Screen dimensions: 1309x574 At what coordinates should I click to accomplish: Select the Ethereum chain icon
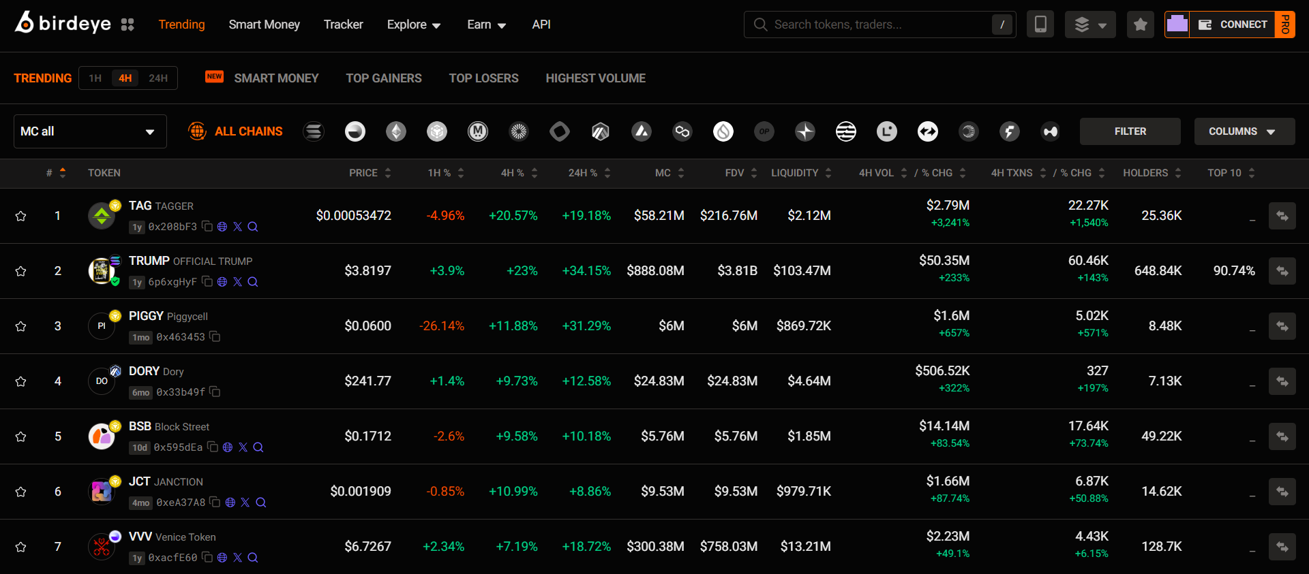[396, 131]
